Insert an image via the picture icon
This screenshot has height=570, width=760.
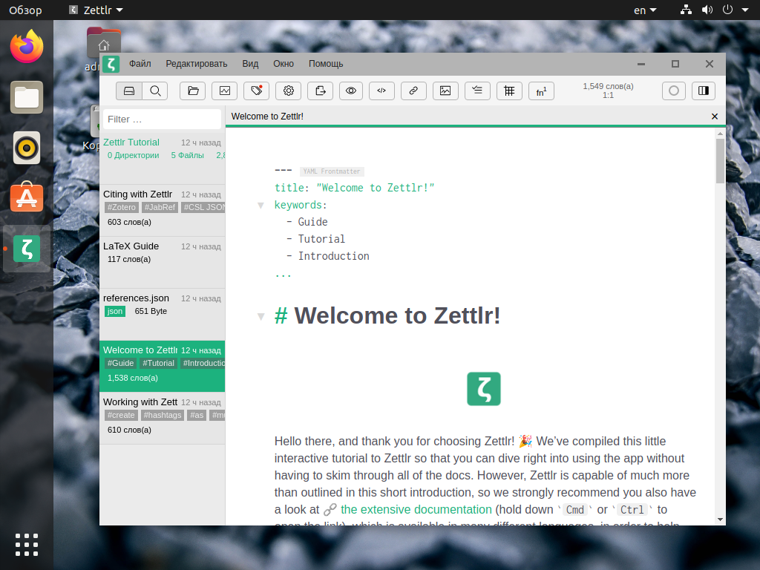[445, 91]
